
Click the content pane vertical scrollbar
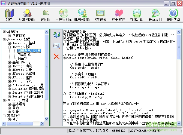[179, 82]
